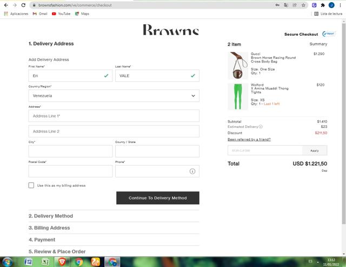The width and height of the screenshot is (346, 267).
Task: Expand the 4. Payment section
Action: (114, 239)
